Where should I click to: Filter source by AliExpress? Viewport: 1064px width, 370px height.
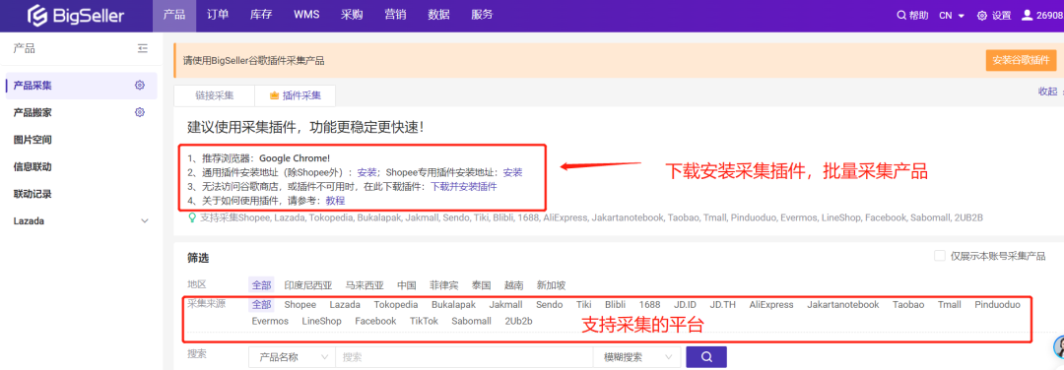(x=770, y=305)
